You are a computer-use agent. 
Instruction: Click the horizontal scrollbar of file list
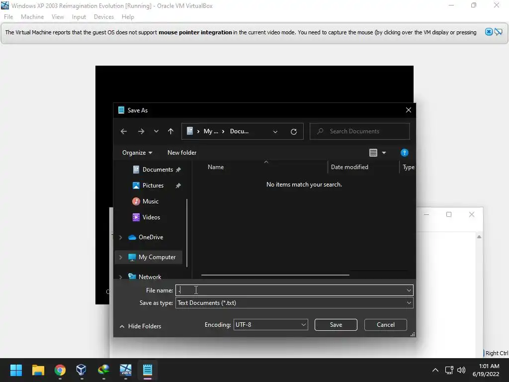pyautogui.click(x=275, y=275)
